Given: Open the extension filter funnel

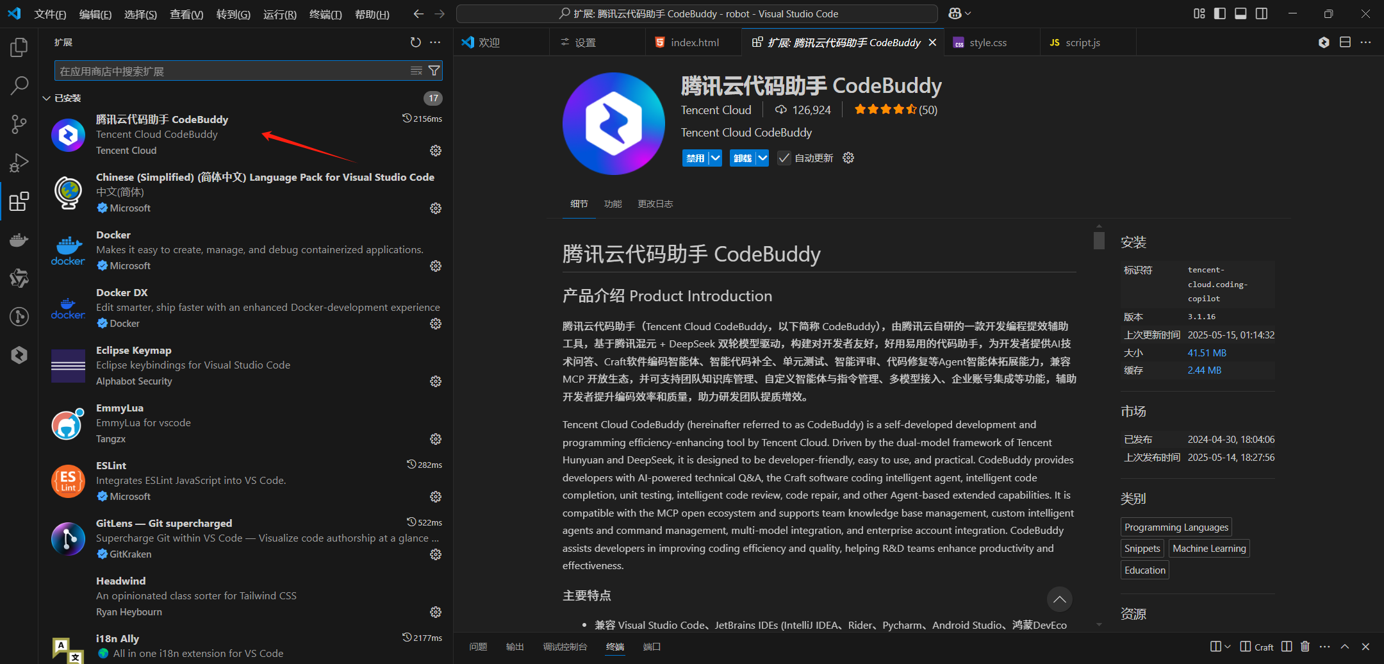Looking at the screenshot, I should pos(434,71).
